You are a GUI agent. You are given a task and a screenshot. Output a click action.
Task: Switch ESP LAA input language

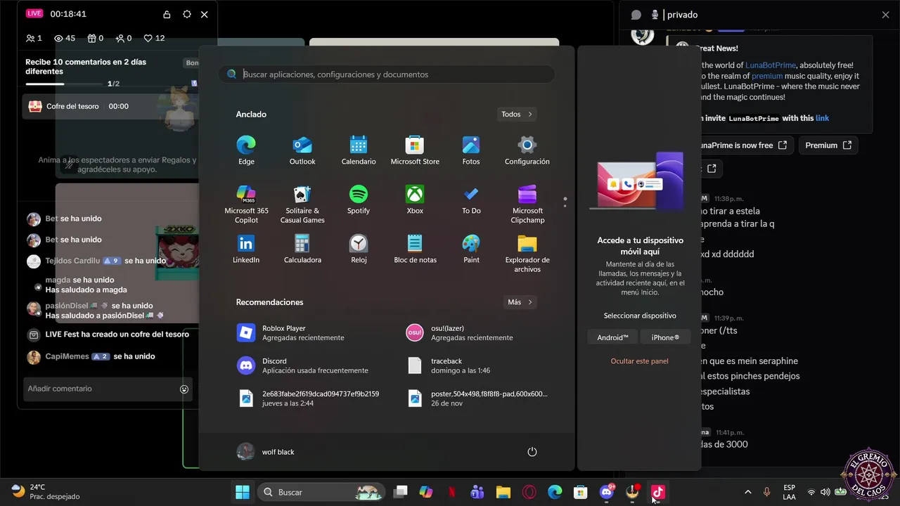790,492
